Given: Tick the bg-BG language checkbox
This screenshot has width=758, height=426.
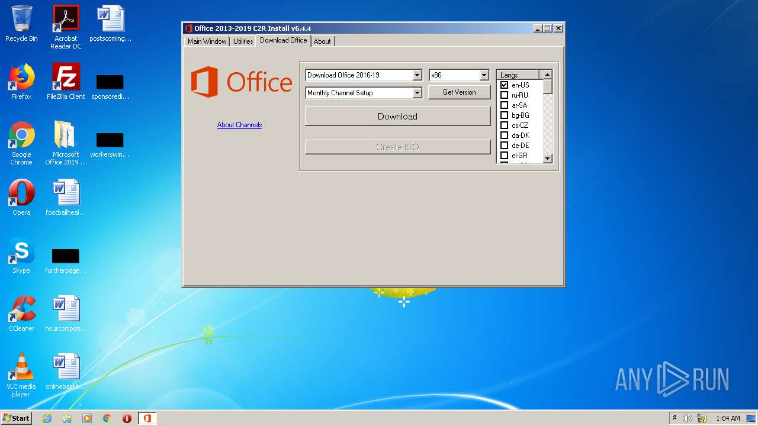Looking at the screenshot, I should (x=505, y=115).
